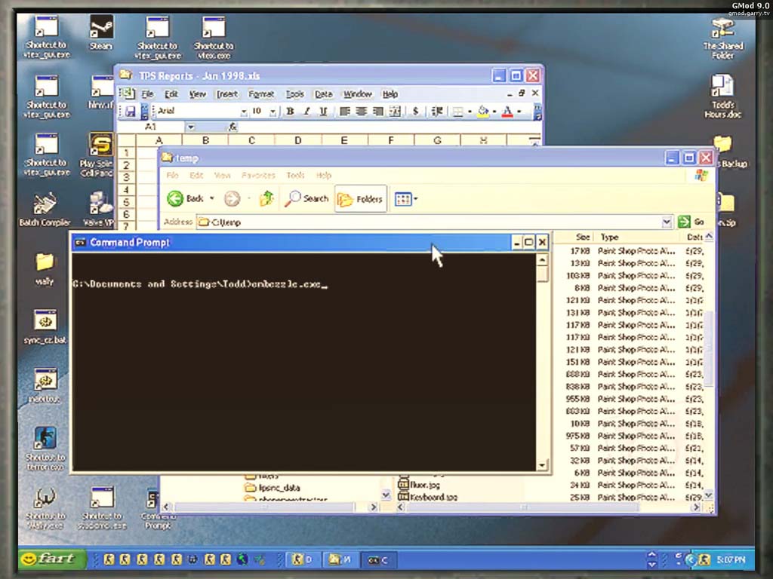Open the Shortcut to terror.exe icon
The width and height of the screenshot is (773, 579).
45,448
